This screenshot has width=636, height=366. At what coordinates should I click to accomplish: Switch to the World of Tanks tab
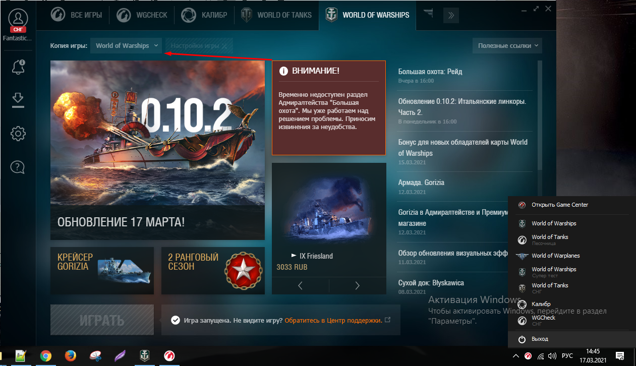pyautogui.click(x=277, y=15)
